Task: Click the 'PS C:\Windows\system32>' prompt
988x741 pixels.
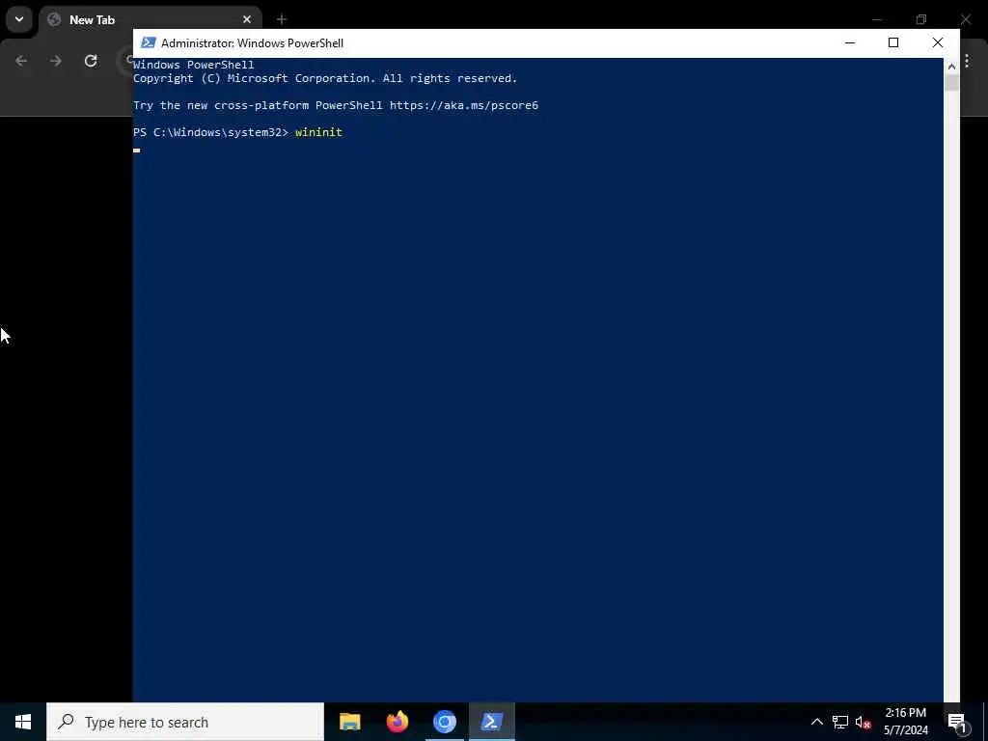Action: (x=210, y=132)
